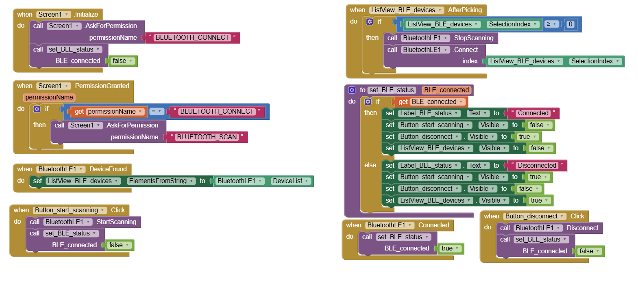Open Visible dropdown for ListView_BLE_devices in else branch
Image resolution: width=638 pixels, height=300 pixels.
[494, 201]
